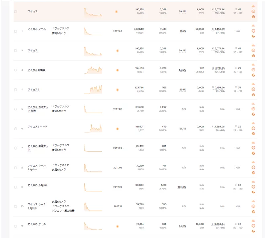Toggle checkbox for row 9 アイコス 2.4plus

16,187
